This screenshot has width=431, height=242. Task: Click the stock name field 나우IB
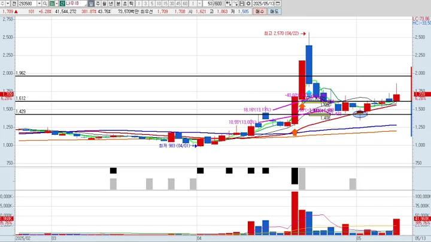point(76,4)
